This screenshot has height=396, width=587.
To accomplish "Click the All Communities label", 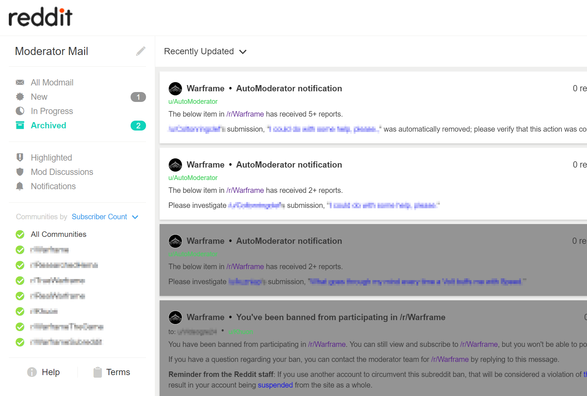I will pos(59,234).
